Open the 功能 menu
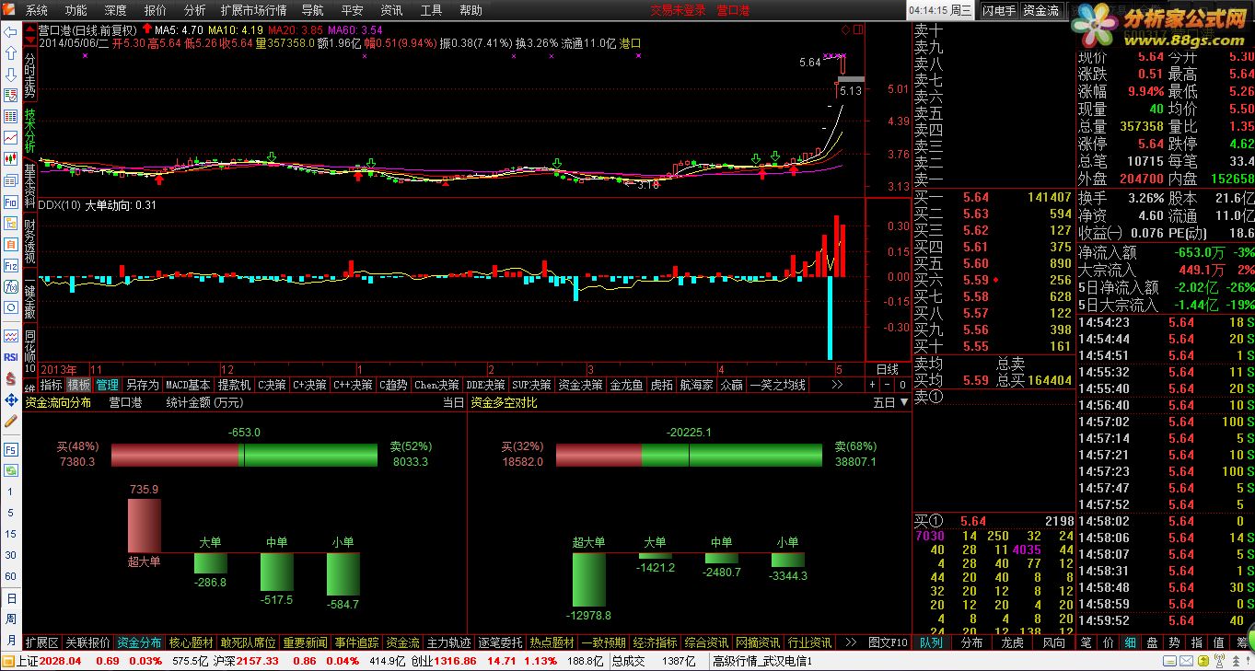Viewport: 1255px width, 671px height. (x=76, y=10)
